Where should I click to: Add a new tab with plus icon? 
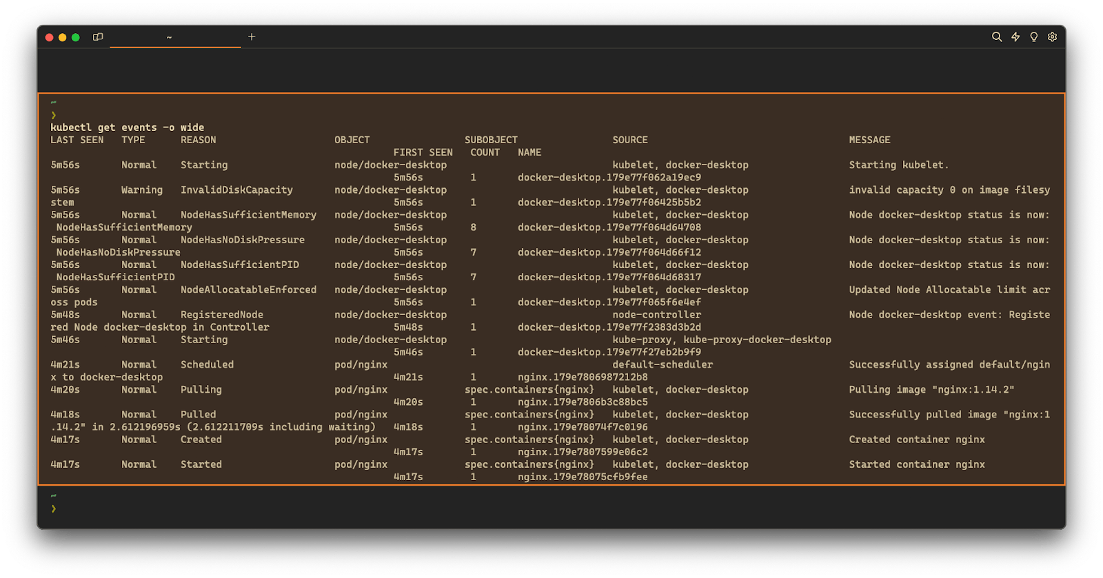tap(252, 37)
